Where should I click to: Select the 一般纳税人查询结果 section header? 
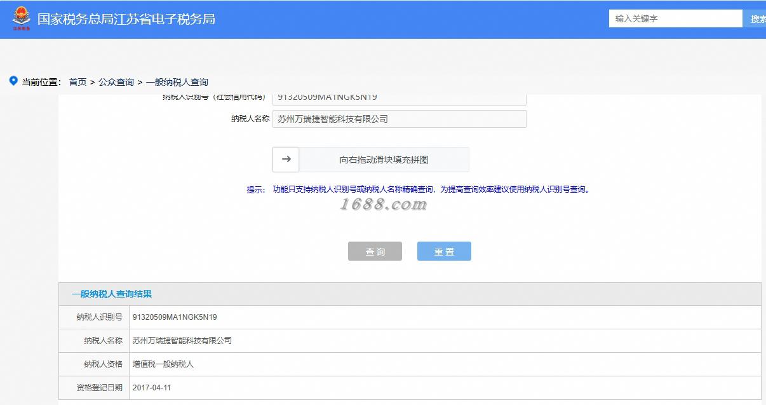coord(410,294)
